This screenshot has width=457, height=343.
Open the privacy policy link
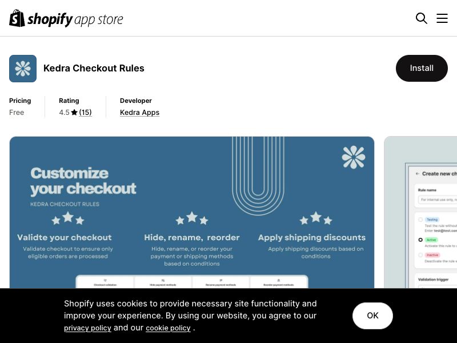tap(87, 328)
